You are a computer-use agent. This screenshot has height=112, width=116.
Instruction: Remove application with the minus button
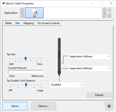click(x=109, y=16)
